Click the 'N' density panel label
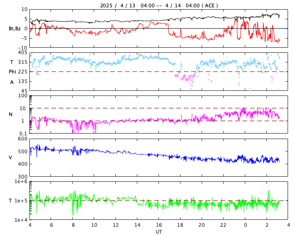Screen dimensions: 294x235 point(11,114)
